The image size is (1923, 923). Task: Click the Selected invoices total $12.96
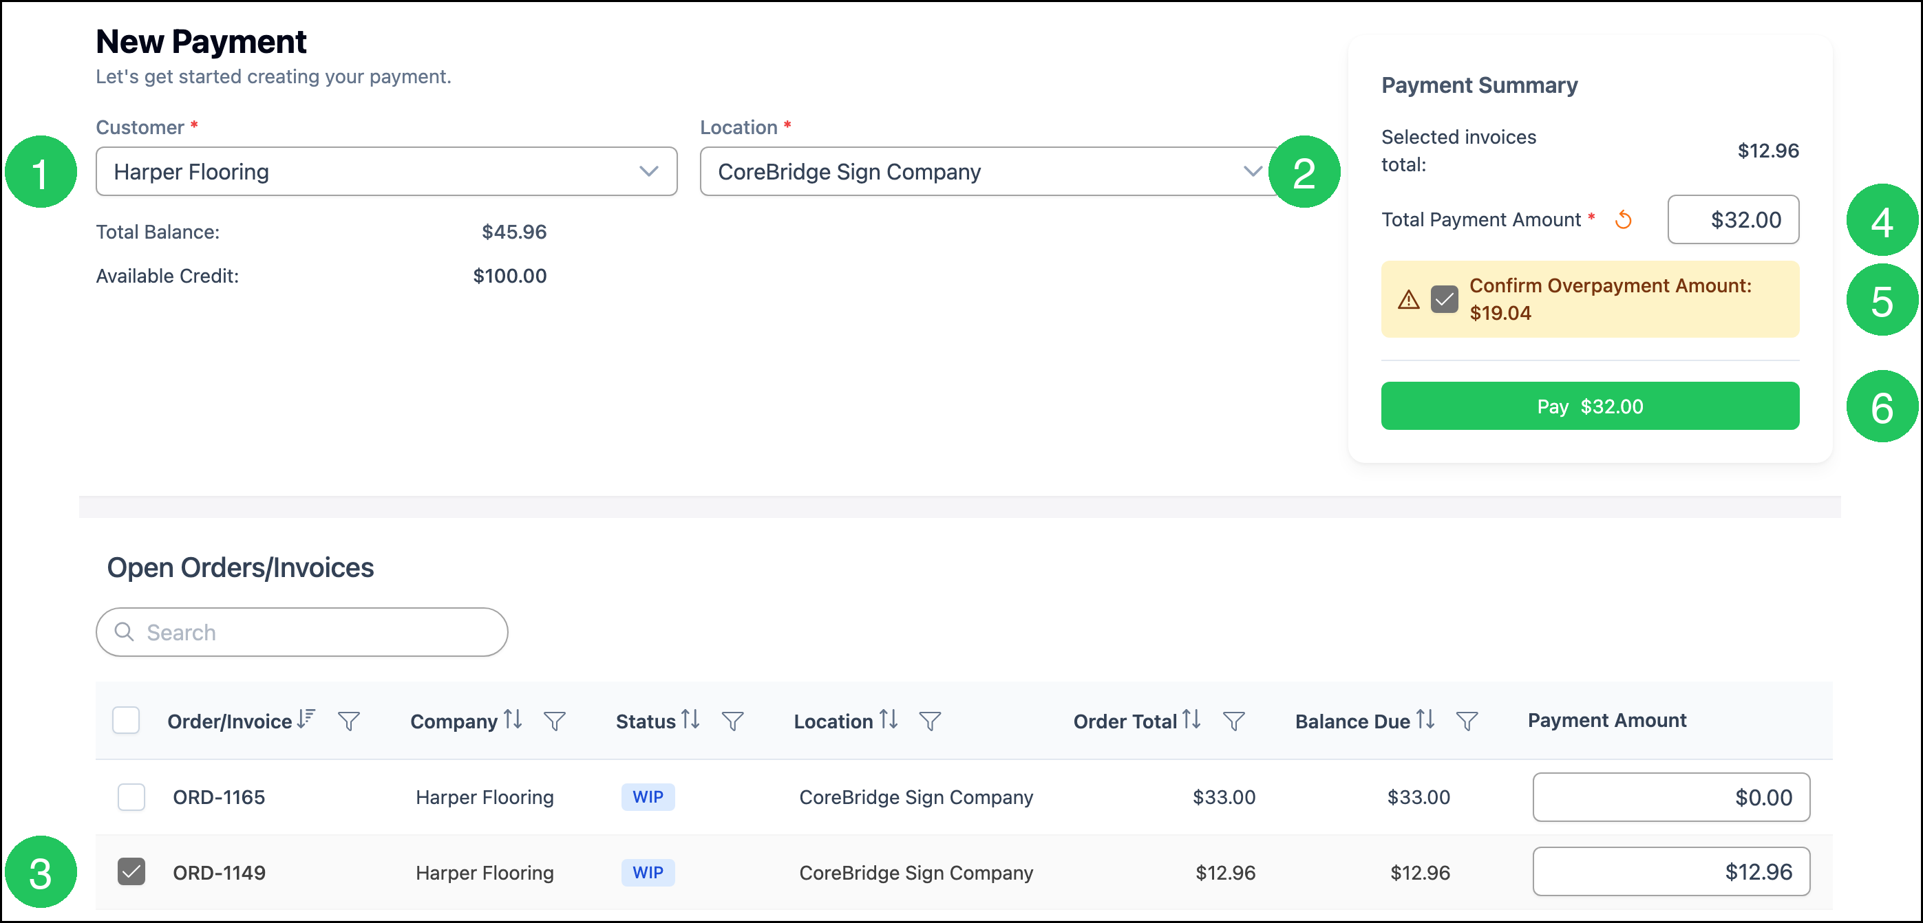[x=1767, y=151]
